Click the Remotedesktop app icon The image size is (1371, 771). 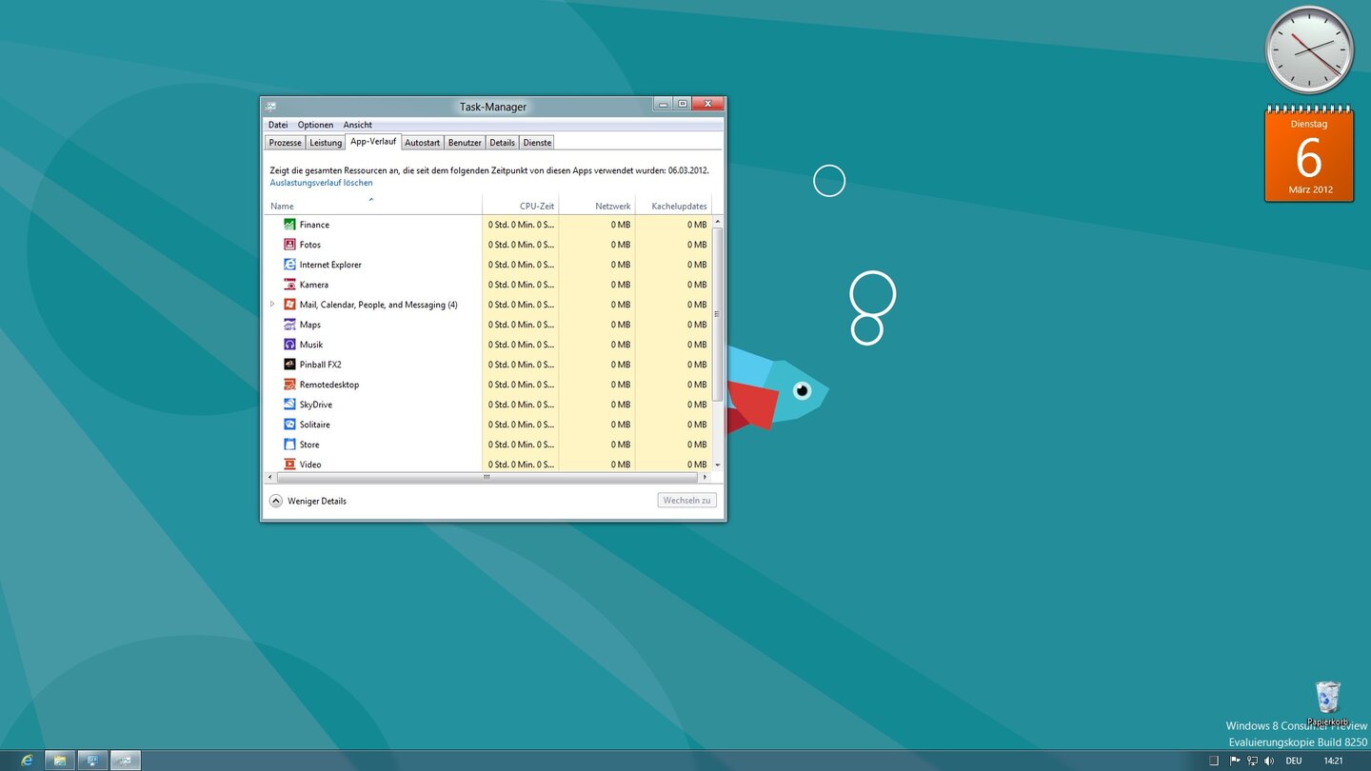pos(289,385)
